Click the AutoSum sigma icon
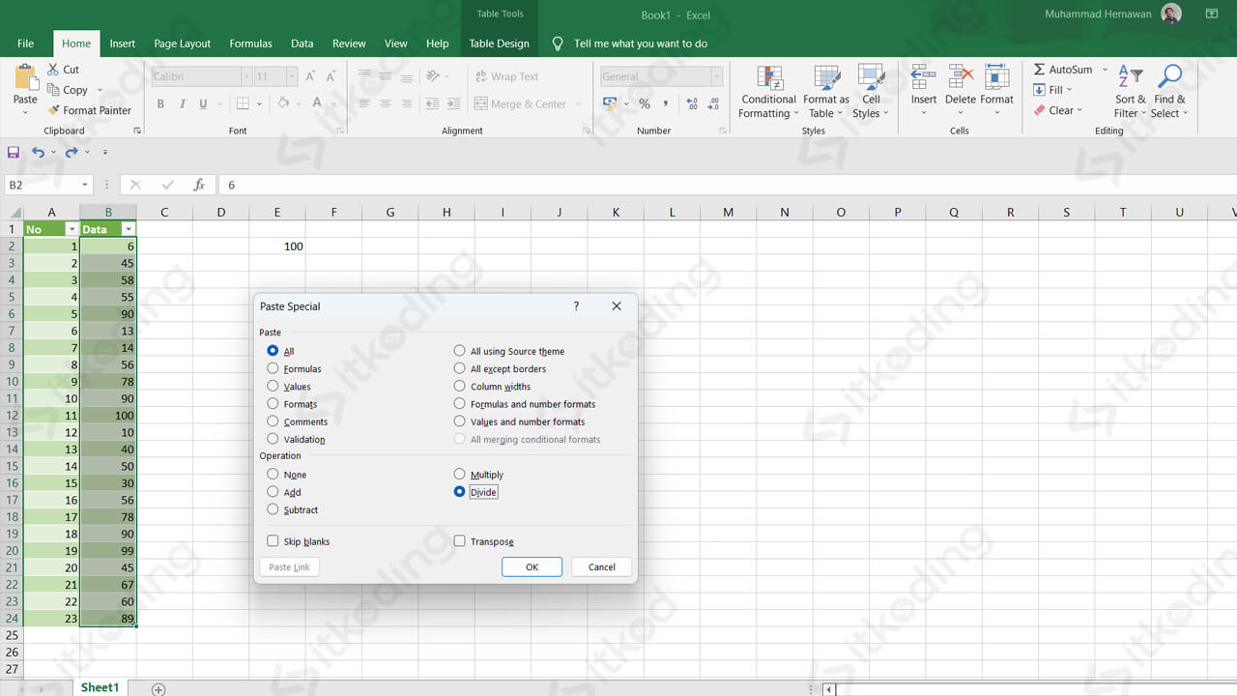This screenshot has height=696, width=1237. [1040, 70]
